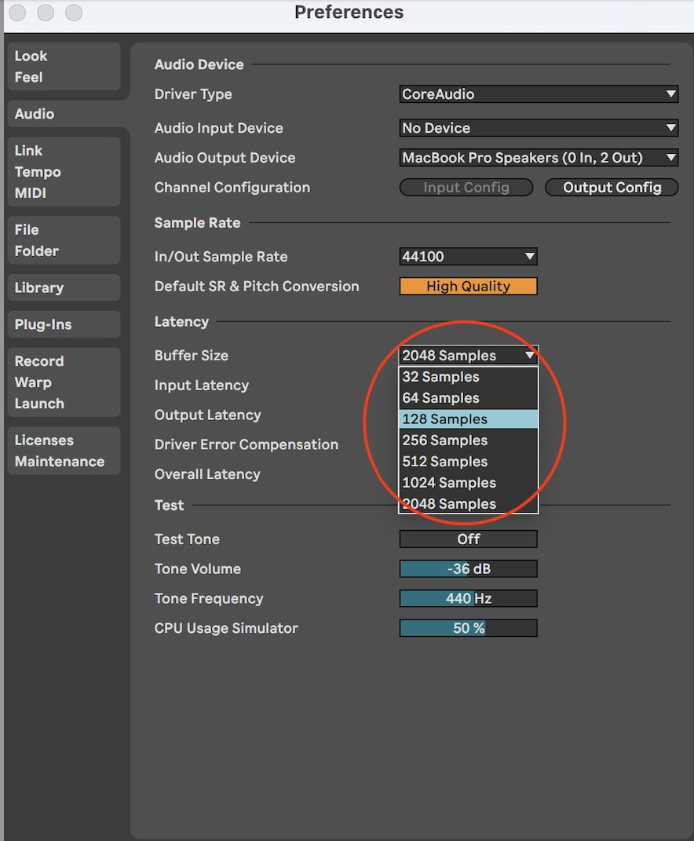Toggle the High Quality conversion button

[468, 287]
